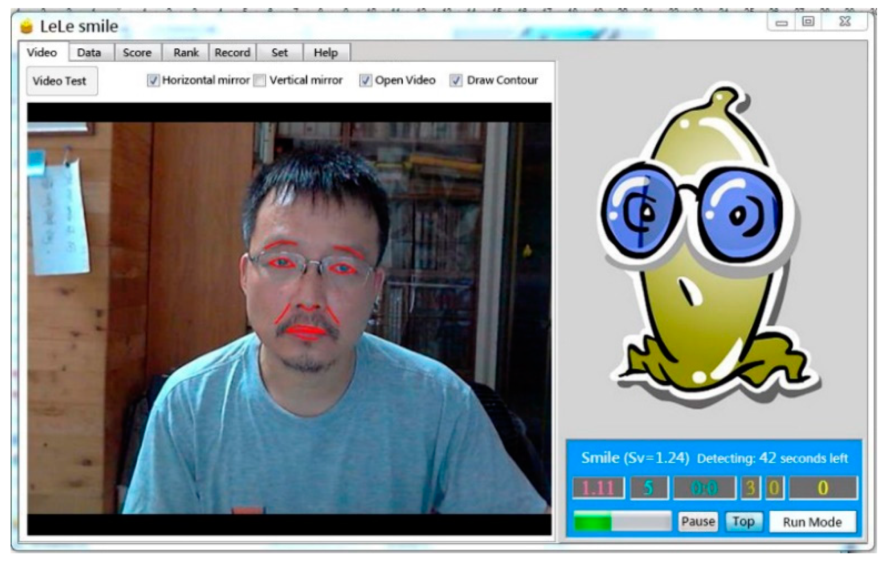Toggle the Horizontal mirror checkbox
This screenshot has height=561, width=886.
click(x=153, y=80)
